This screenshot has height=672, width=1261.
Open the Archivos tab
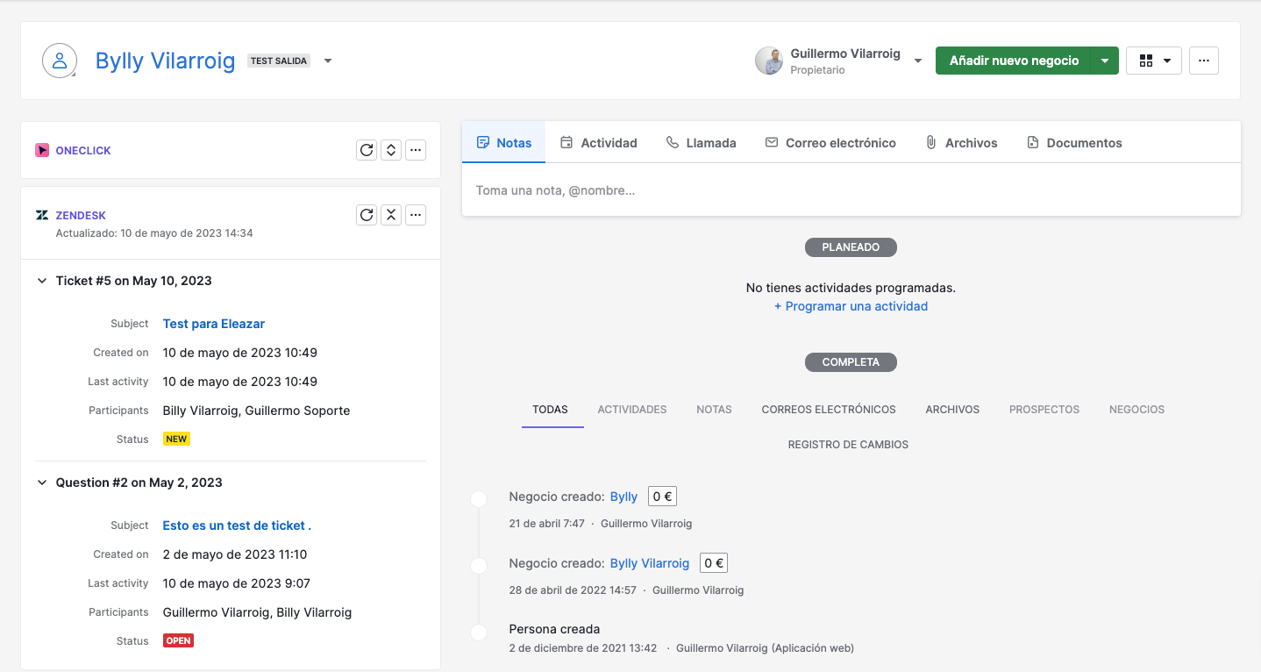point(961,142)
